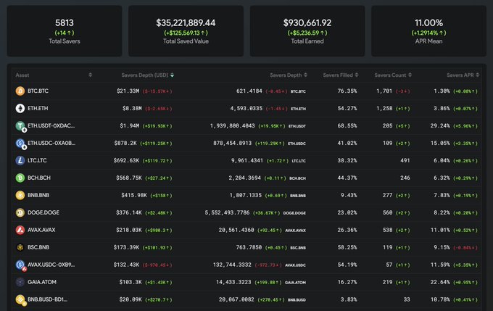
Task: Sort table by Asset column arrows
Action: tap(90, 75)
